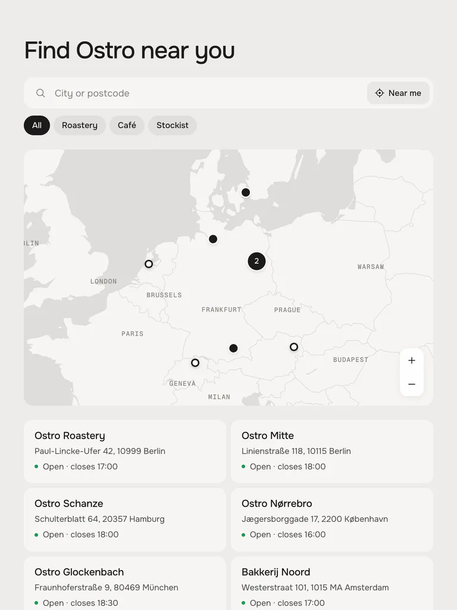Viewport: 457px width, 610px height.
Task: Filter locations by Stockist
Action: pyautogui.click(x=173, y=125)
